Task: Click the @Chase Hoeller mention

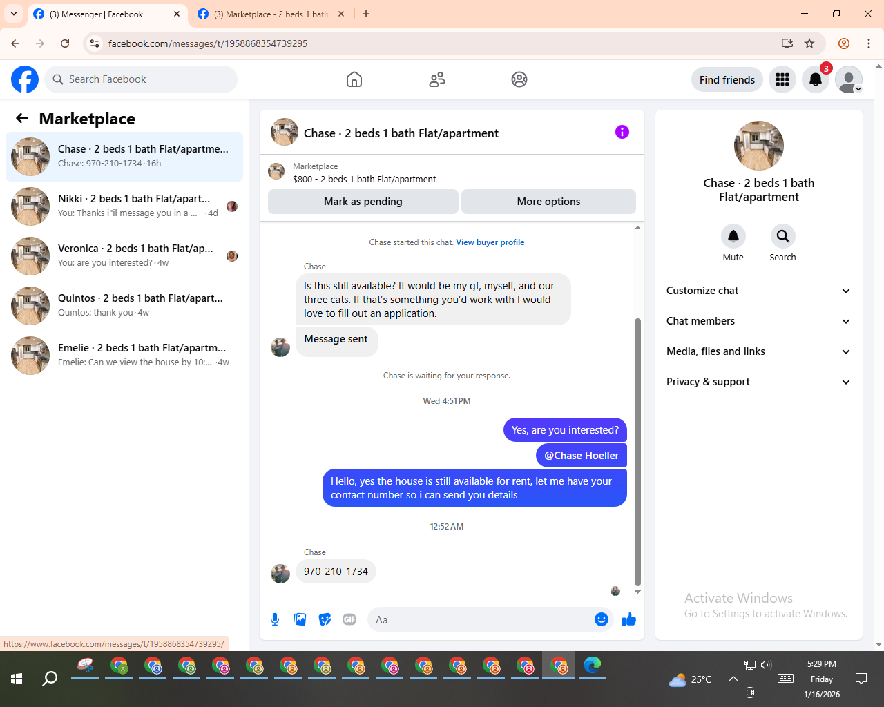Action: click(x=582, y=456)
